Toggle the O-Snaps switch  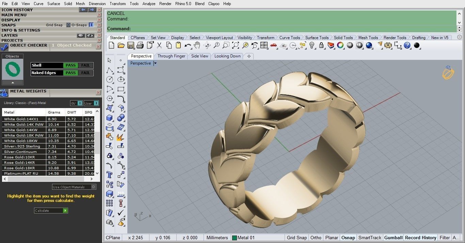[x=91, y=25]
